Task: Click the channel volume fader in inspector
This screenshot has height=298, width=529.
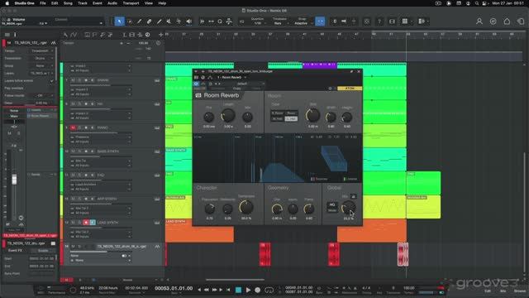Action: [14, 180]
